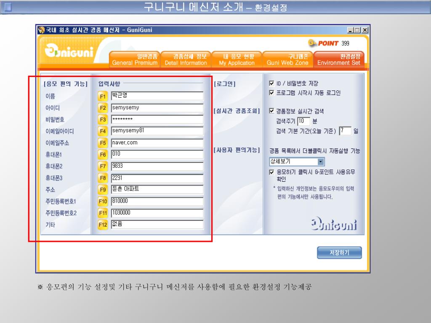Click the 이메일주소 row label

57,143
